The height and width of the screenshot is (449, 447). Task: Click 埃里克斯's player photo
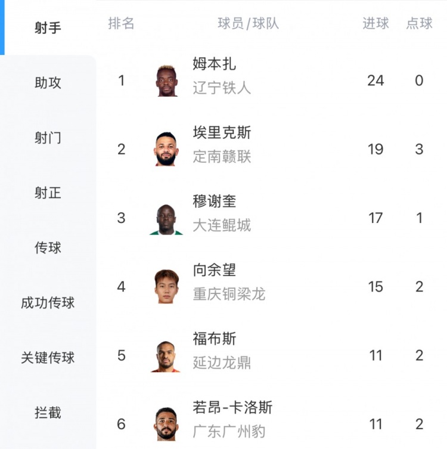166,149
